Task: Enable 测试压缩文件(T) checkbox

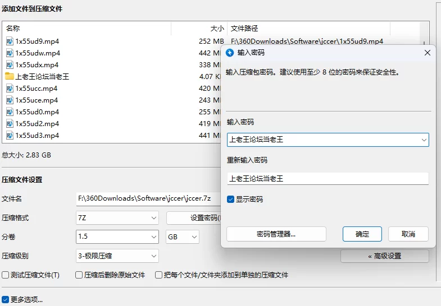Action: 6,275
